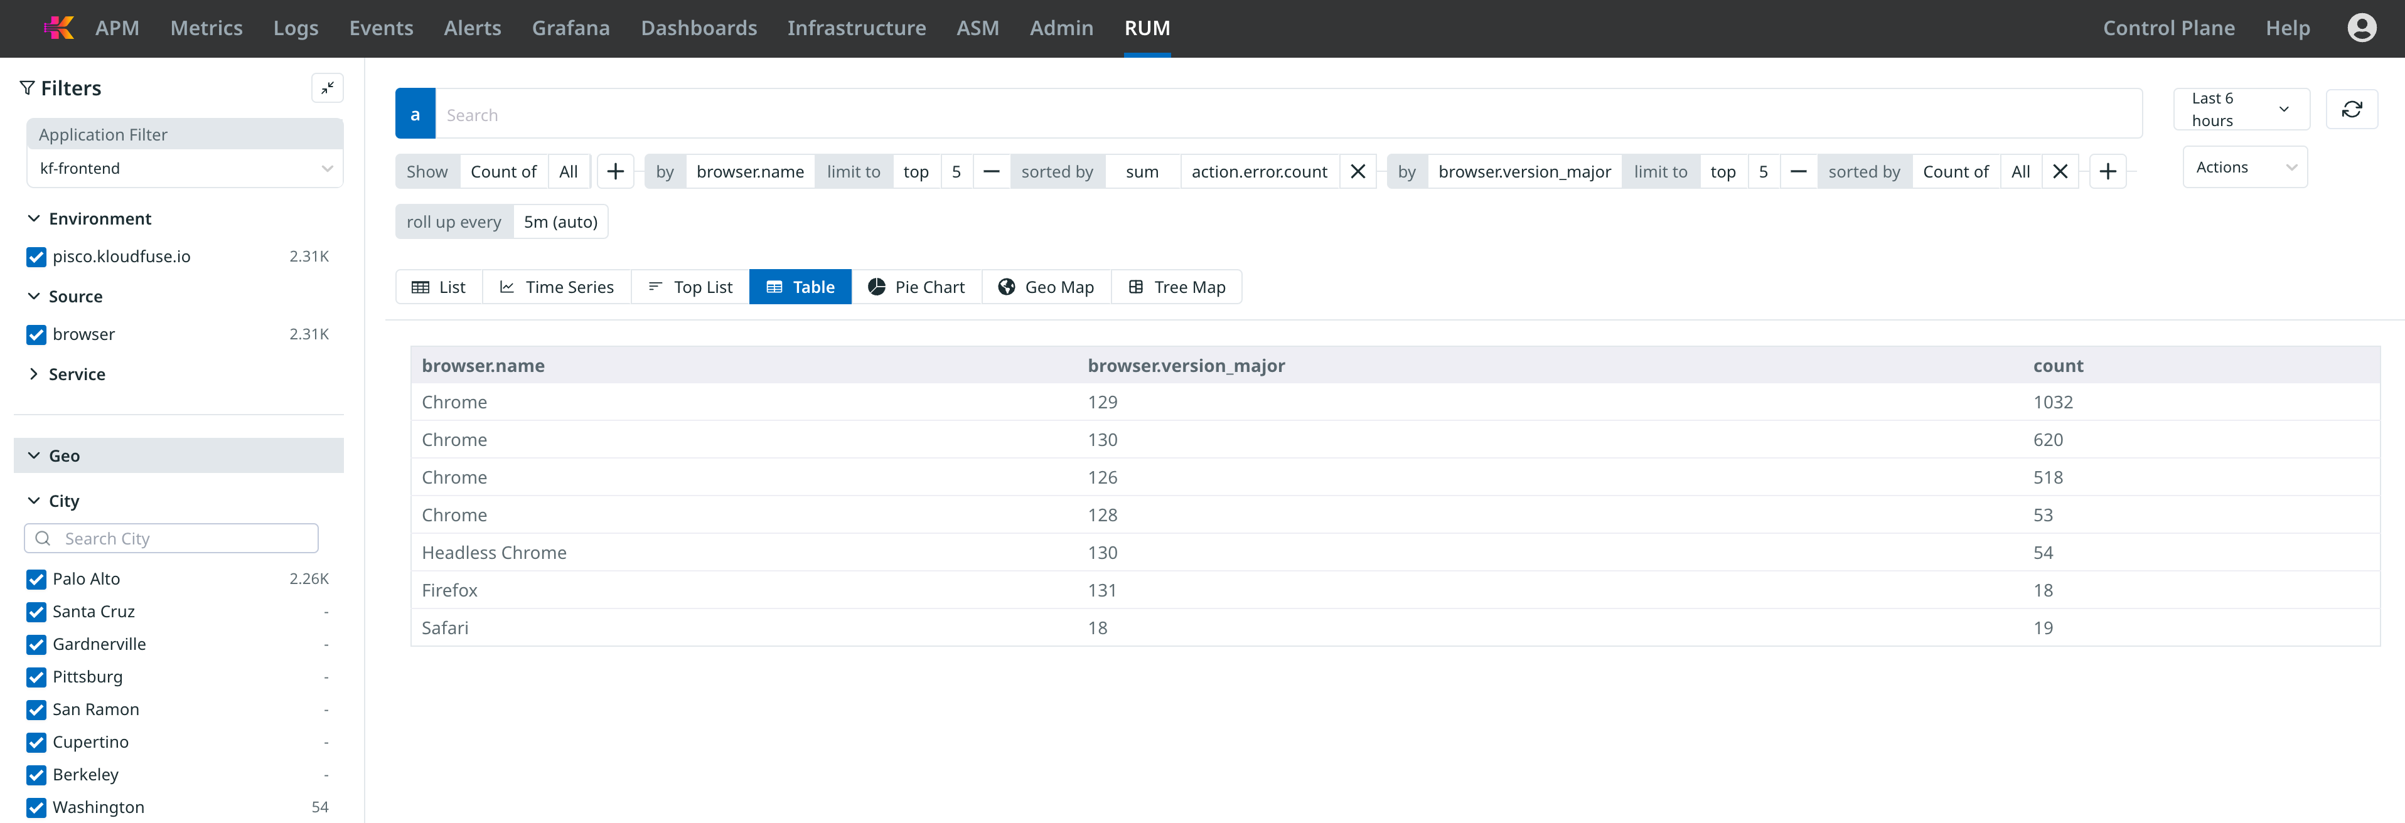Remove the browser.name group-by clause
2405x823 pixels.
[x=1358, y=172]
